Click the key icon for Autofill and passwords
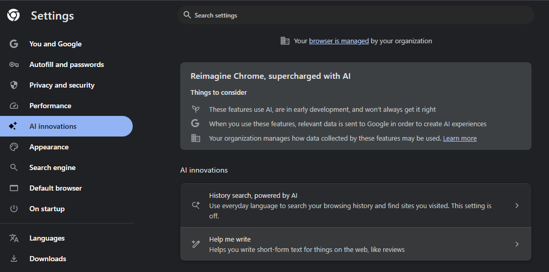 point(13,64)
